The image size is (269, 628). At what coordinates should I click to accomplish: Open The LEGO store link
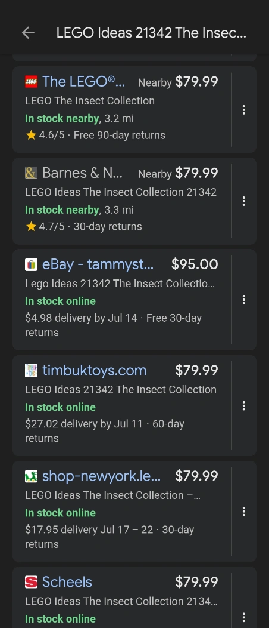(83, 82)
